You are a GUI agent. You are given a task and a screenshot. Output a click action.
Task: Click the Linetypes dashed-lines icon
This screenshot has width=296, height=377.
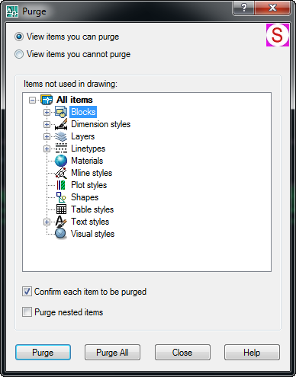coord(61,149)
